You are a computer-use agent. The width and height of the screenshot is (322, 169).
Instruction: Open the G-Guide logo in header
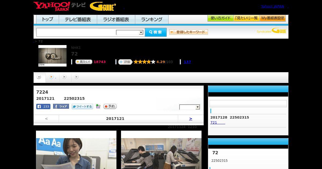(103, 6)
